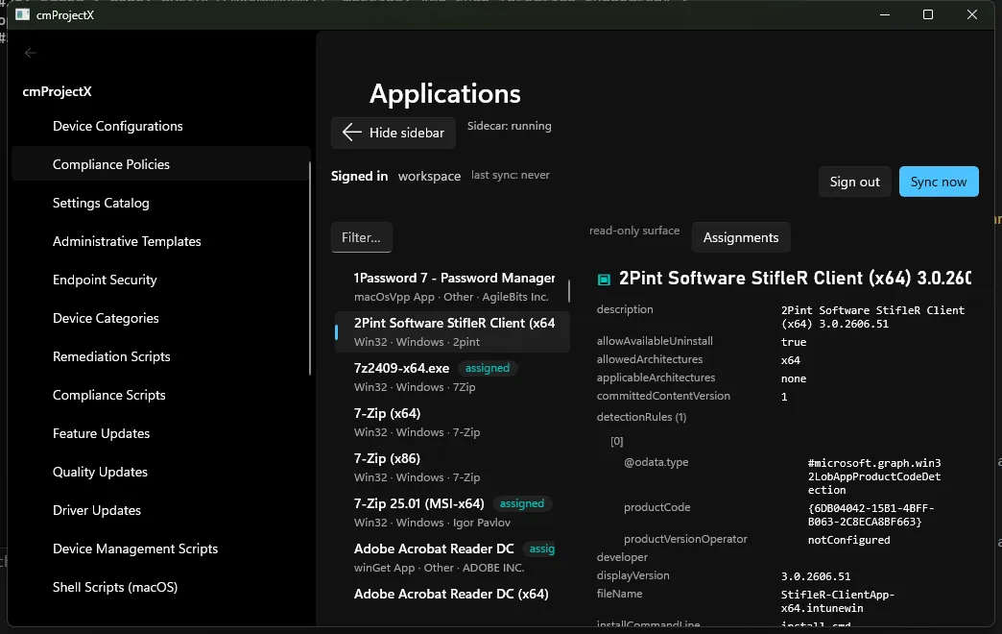Click assigned badge on 7z2409-x64.exe
The image size is (1002, 634).
(x=487, y=368)
